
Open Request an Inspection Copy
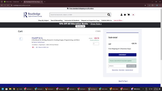pyautogui.click(x=90, y=20)
